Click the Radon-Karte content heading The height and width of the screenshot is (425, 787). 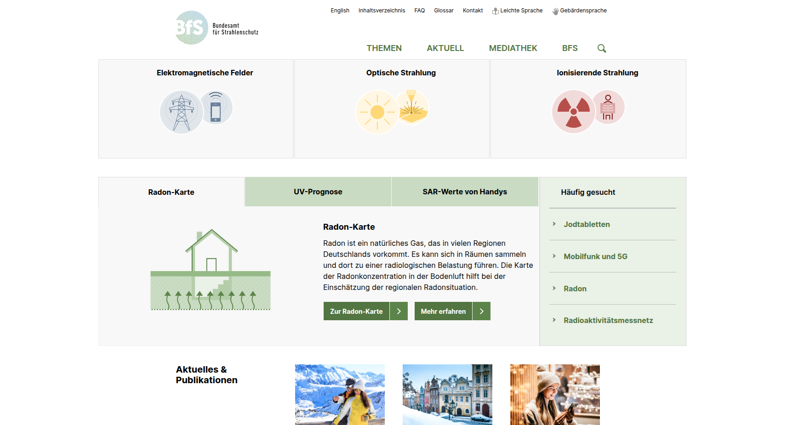tap(349, 227)
